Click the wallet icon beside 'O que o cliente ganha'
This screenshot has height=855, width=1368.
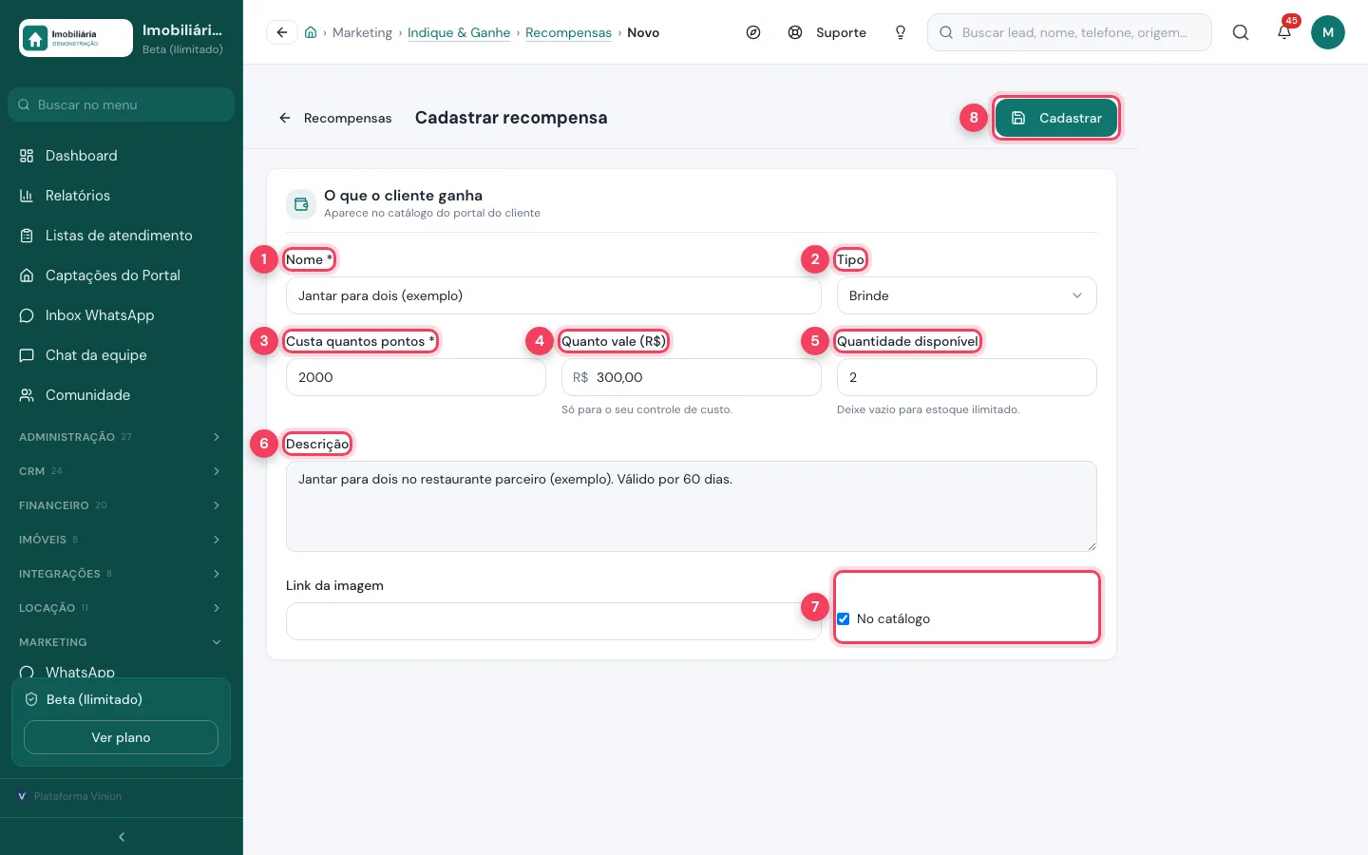[x=301, y=204]
